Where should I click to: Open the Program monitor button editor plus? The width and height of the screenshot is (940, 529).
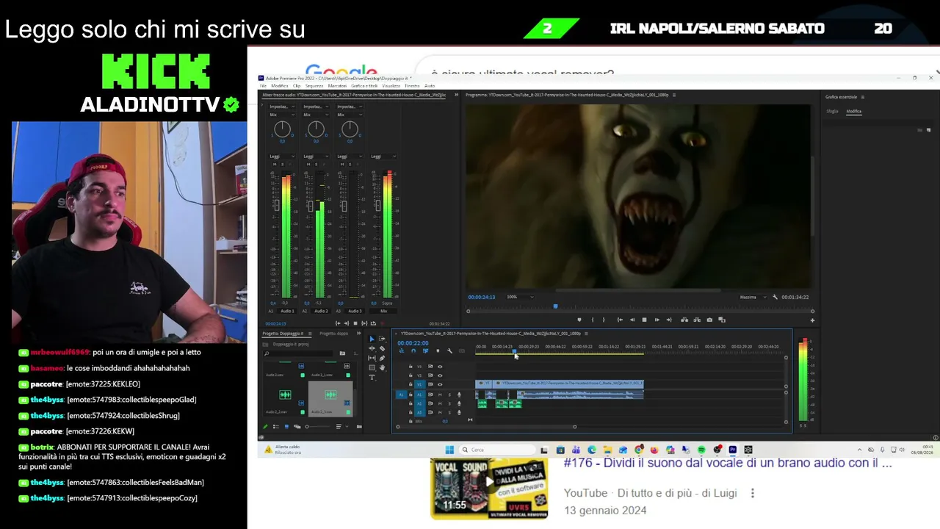[812, 320]
